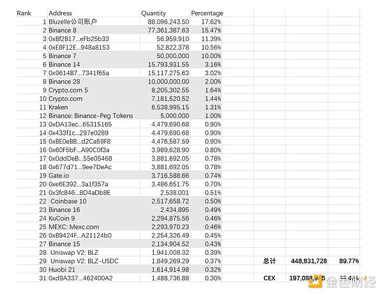The width and height of the screenshot is (383, 295).
Task: Select the Bluzelle公司账户 address cell
Action: click(x=73, y=22)
